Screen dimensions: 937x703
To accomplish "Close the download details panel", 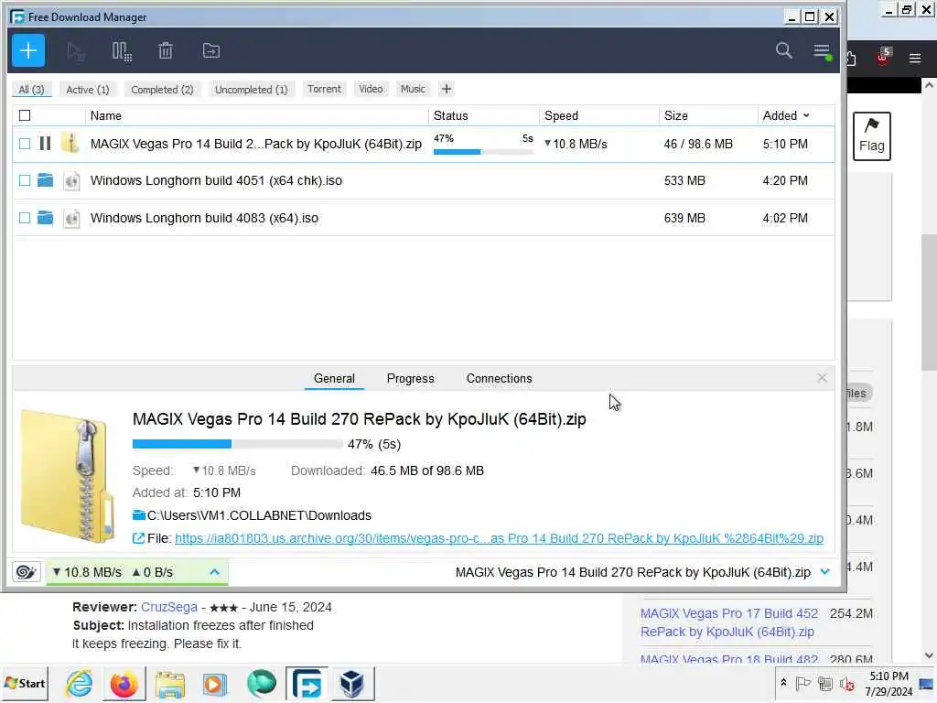I will pos(822,378).
